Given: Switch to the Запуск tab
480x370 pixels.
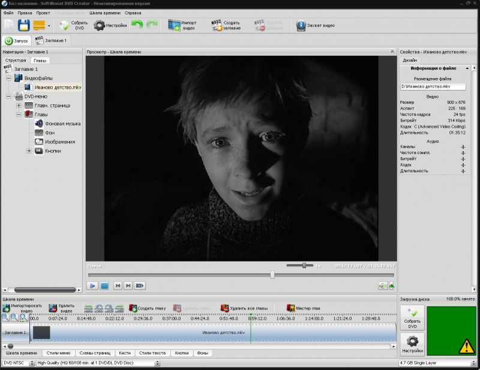Looking at the screenshot, I should click(17, 41).
